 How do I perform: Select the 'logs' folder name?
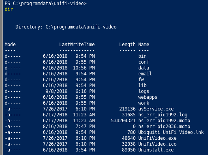144,91
